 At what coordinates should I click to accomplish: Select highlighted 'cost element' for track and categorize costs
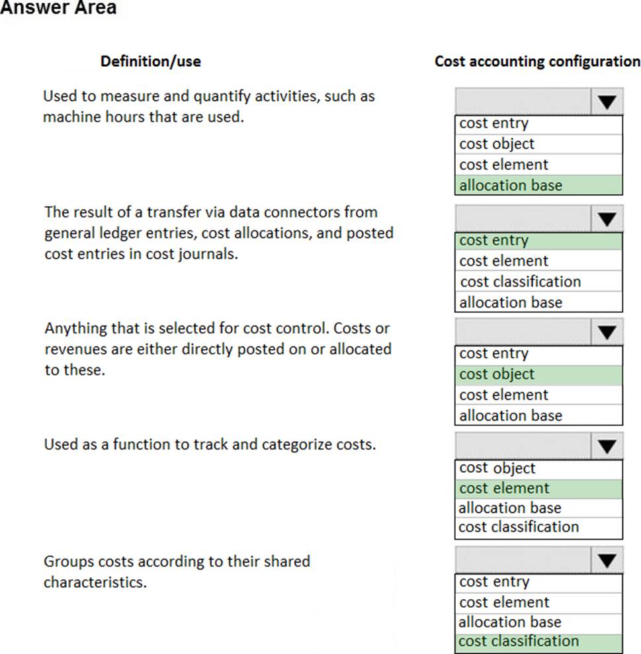(x=503, y=489)
